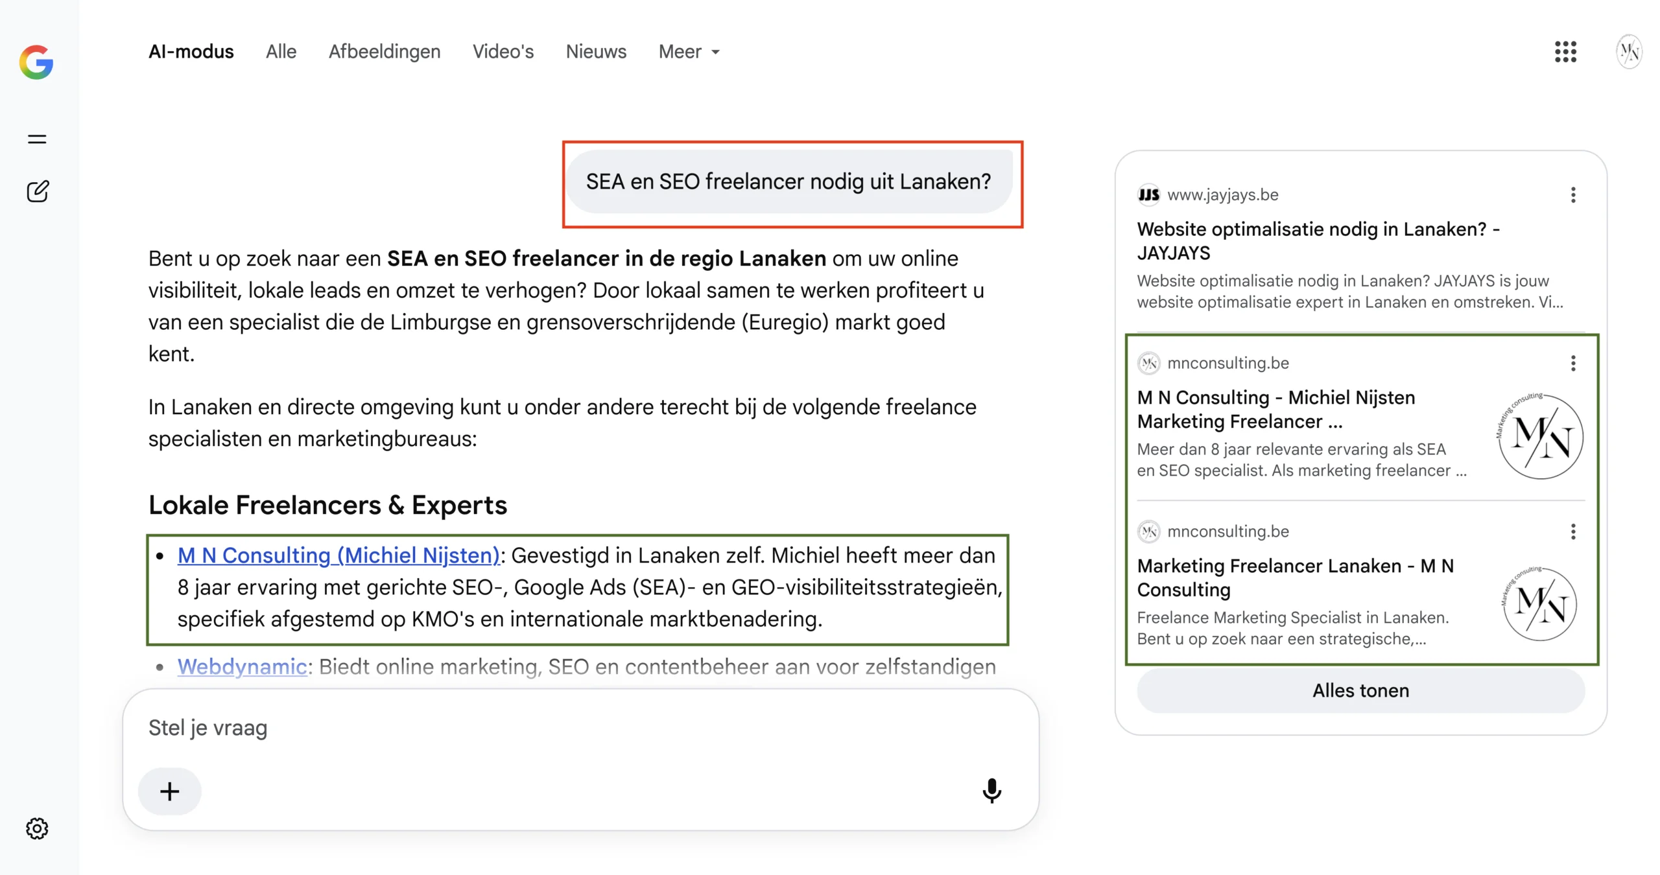
Task: Open the account profile avatar
Action: 1629,52
